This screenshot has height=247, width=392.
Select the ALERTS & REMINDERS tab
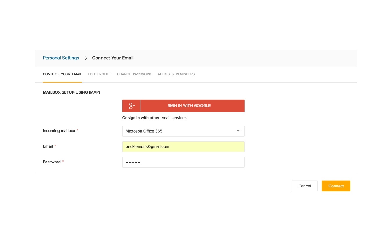pos(176,74)
